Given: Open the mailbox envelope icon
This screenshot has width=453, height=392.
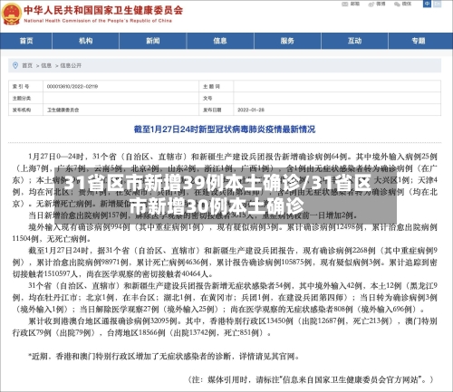Looking at the screenshot, I should (x=345, y=4).
